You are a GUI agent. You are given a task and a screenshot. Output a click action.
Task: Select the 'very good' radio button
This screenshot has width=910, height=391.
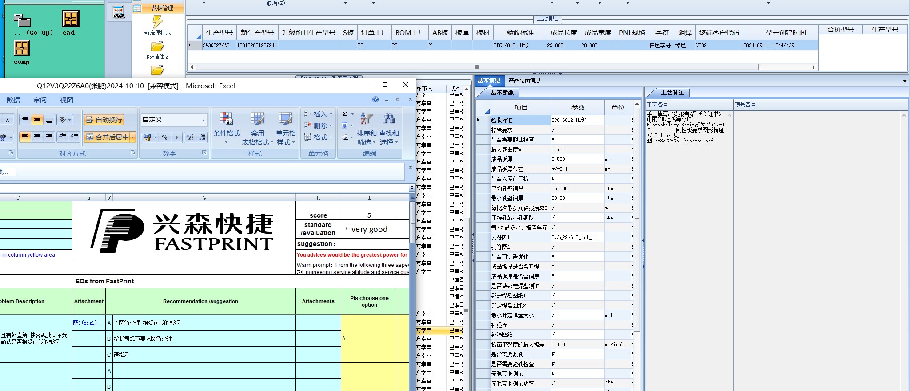[347, 229]
